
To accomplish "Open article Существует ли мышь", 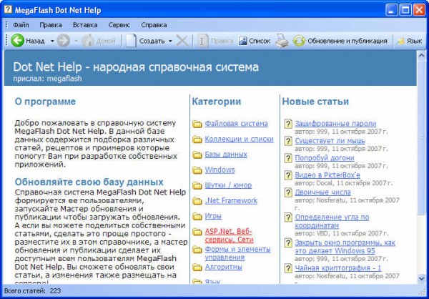I will click(x=330, y=141).
